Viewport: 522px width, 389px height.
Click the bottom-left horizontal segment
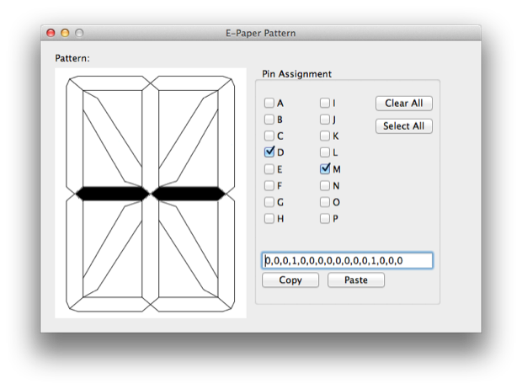coord(109,305)
